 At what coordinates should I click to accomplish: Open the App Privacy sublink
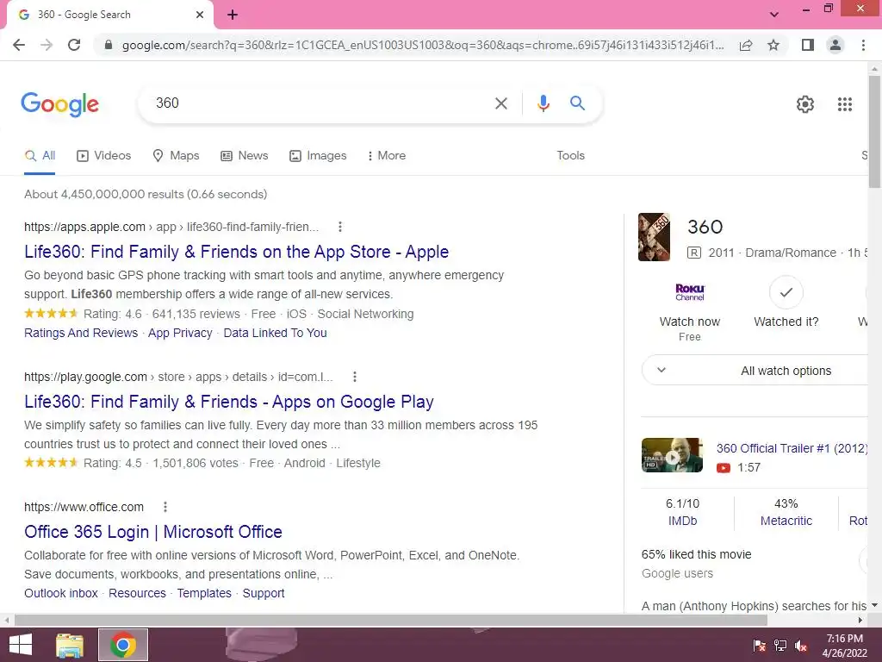click(x=180, y=333)
